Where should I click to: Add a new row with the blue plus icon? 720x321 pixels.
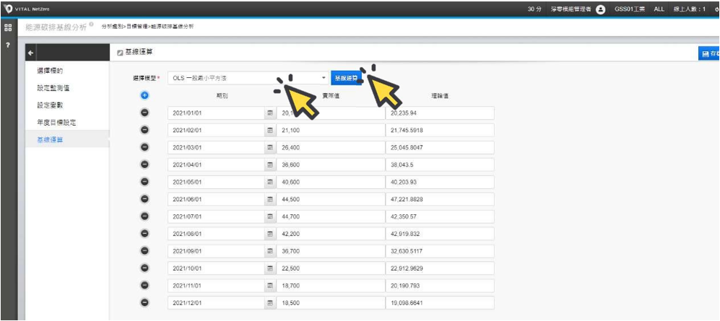coord(144,95)
